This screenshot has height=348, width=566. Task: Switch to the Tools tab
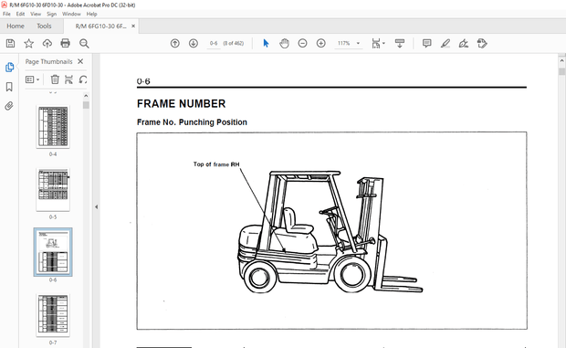click(44, 26)
